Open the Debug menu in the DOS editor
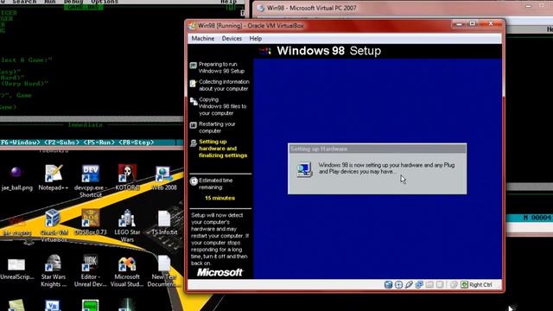The width and height of the screenshot is (553, 311). pos(73,2)
